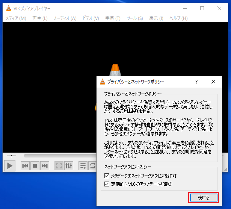Open the ヘルプ (H) menu
231x209 pixels.
pos(178,18)
